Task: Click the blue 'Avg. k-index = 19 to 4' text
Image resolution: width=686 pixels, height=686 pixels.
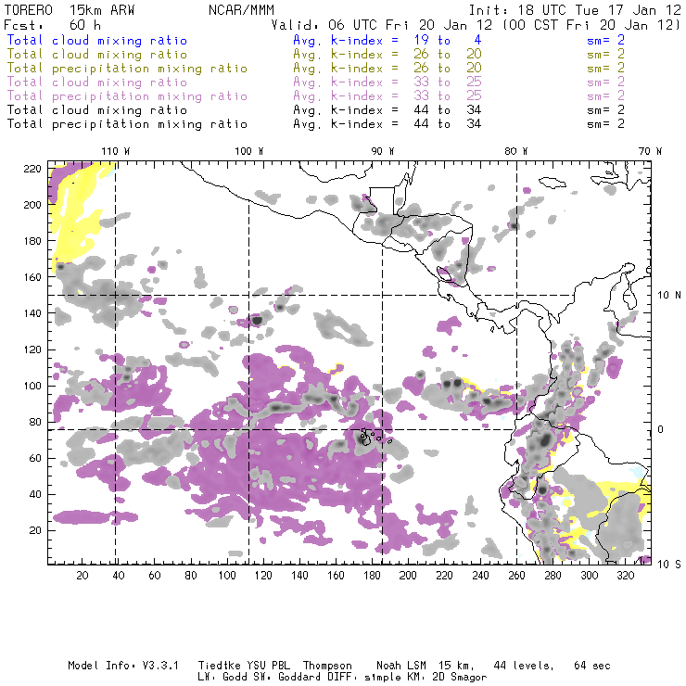Action: [x=387, y=40]
